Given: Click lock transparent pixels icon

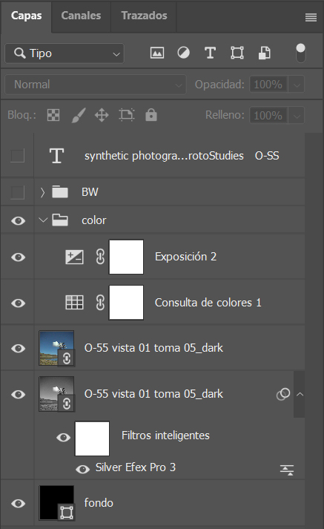Looking at the screenshot, I should coord(53,115).
